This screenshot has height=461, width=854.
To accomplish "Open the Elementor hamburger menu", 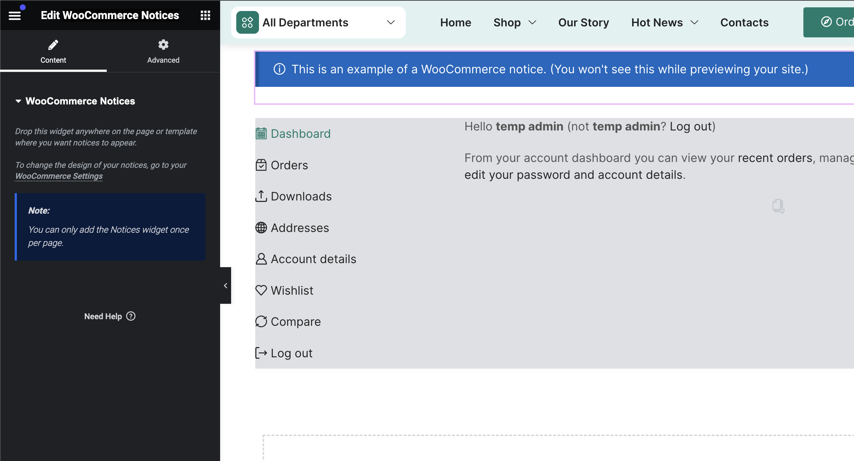I will coord(15,15).
